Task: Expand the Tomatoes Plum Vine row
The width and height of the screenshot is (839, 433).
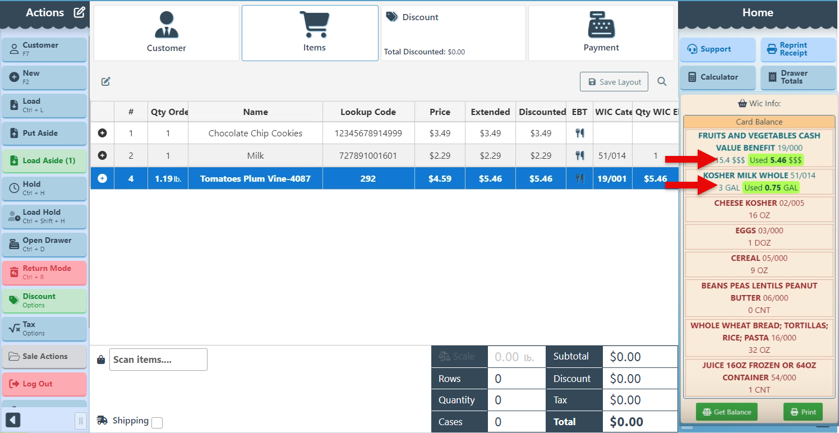Action: tap(102, 178)
